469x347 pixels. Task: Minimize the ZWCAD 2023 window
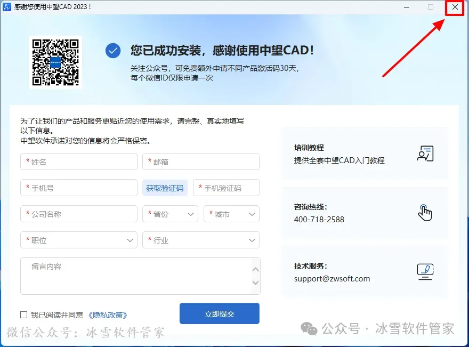(x=407, y=7)
